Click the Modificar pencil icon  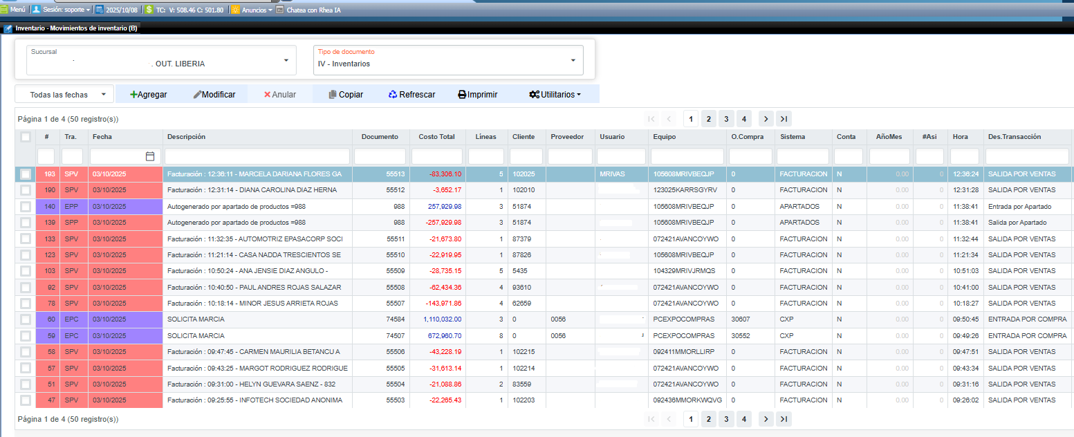[x=197, y=95]
